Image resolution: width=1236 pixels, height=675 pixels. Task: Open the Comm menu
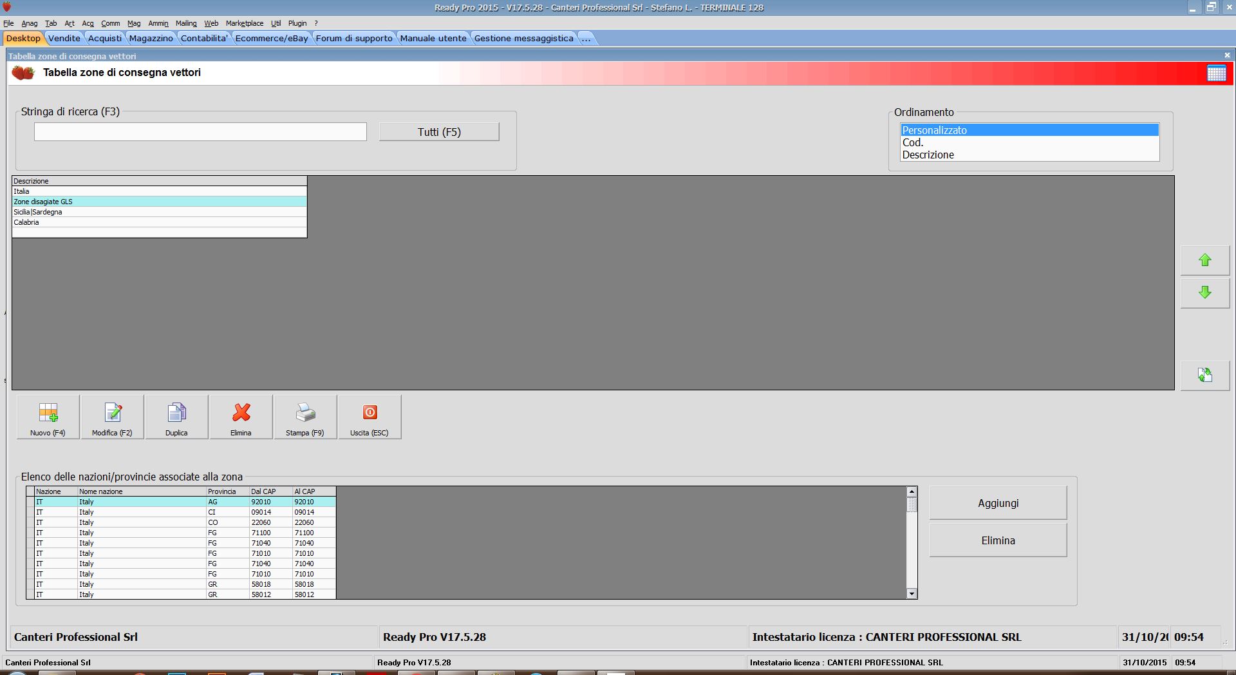111,23
